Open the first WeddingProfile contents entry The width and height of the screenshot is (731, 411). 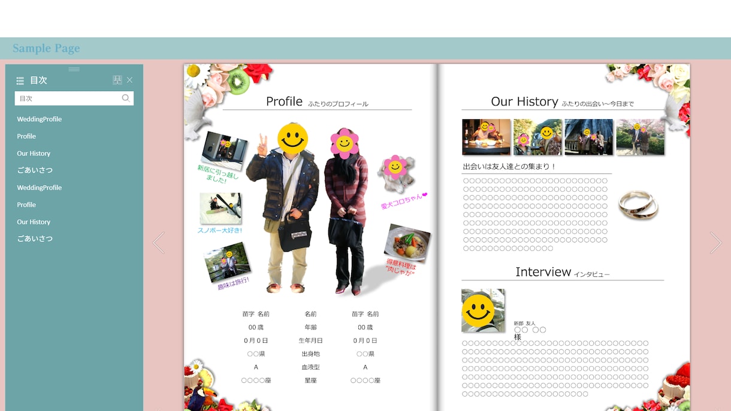pos(40,119)
